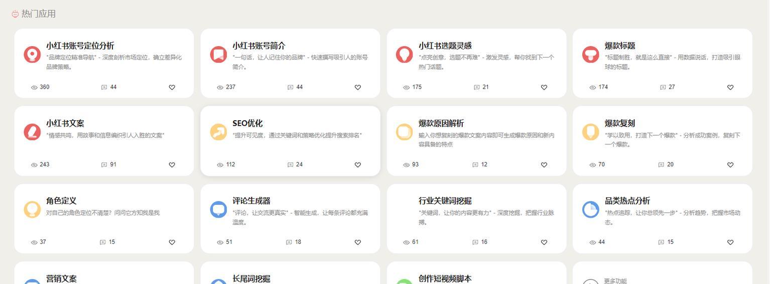Click the views eye icon showing 360
The image size is (770, 284).
coord(34,87)
